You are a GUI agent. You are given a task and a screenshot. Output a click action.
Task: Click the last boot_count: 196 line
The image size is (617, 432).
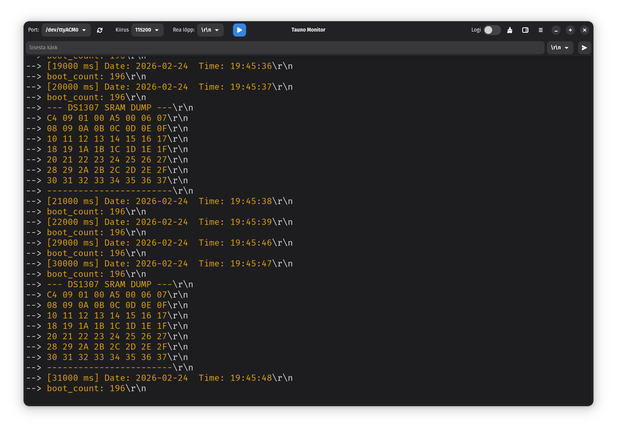click(x=96, y=388)
